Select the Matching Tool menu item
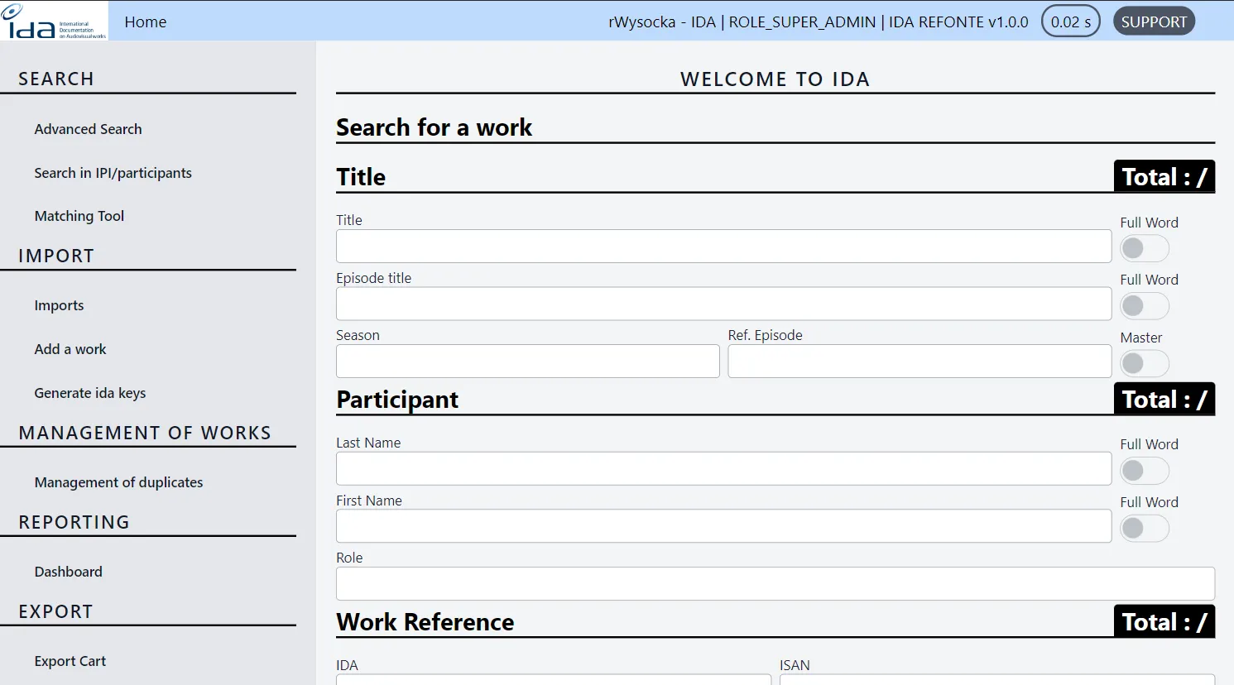 click(x=79, y=216)
